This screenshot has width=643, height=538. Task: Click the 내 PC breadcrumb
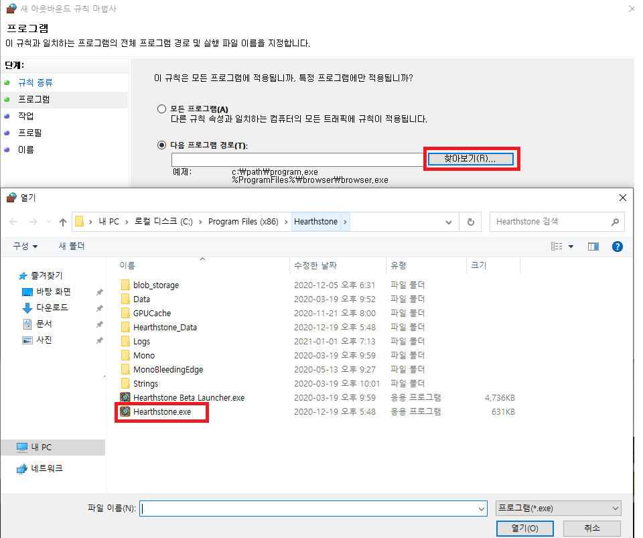tap(109, 222)
